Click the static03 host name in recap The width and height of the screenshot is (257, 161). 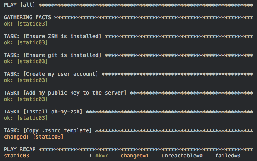click(17, 156)
